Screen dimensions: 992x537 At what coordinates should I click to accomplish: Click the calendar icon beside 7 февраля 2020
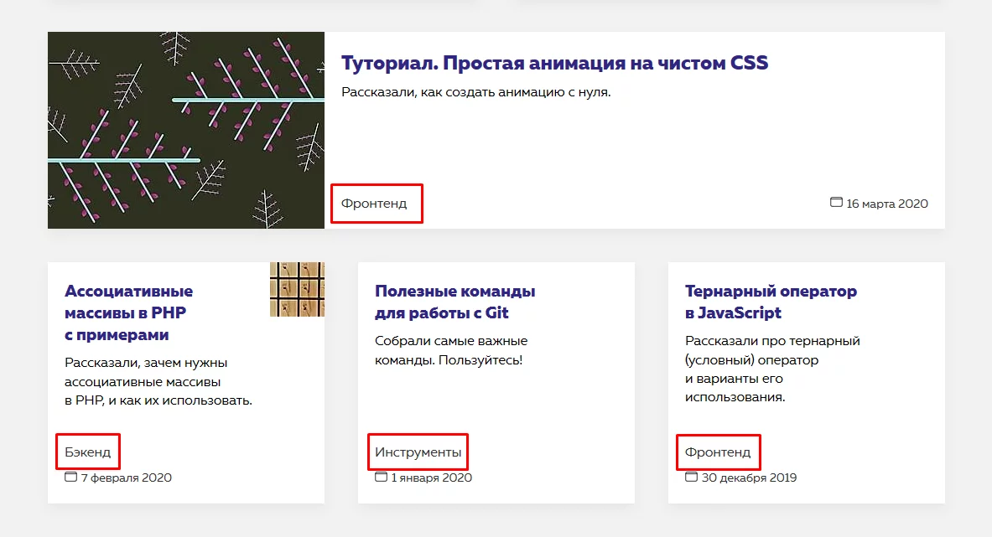click(72, 478)
